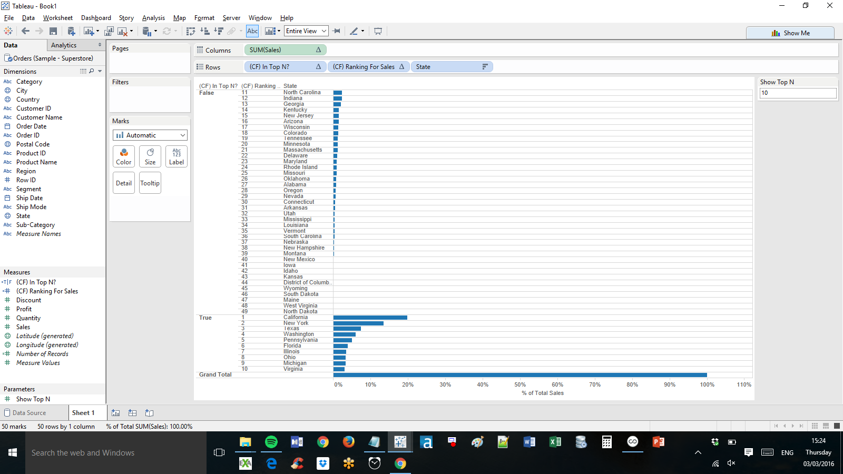Image resolution: width=843 pixels, height=474 pixels.
Task: Click the Swap rows and columns icon
Action: tap(191, 32)
